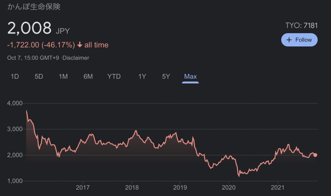Select the 1D time range tab

(x=15, y=77)
